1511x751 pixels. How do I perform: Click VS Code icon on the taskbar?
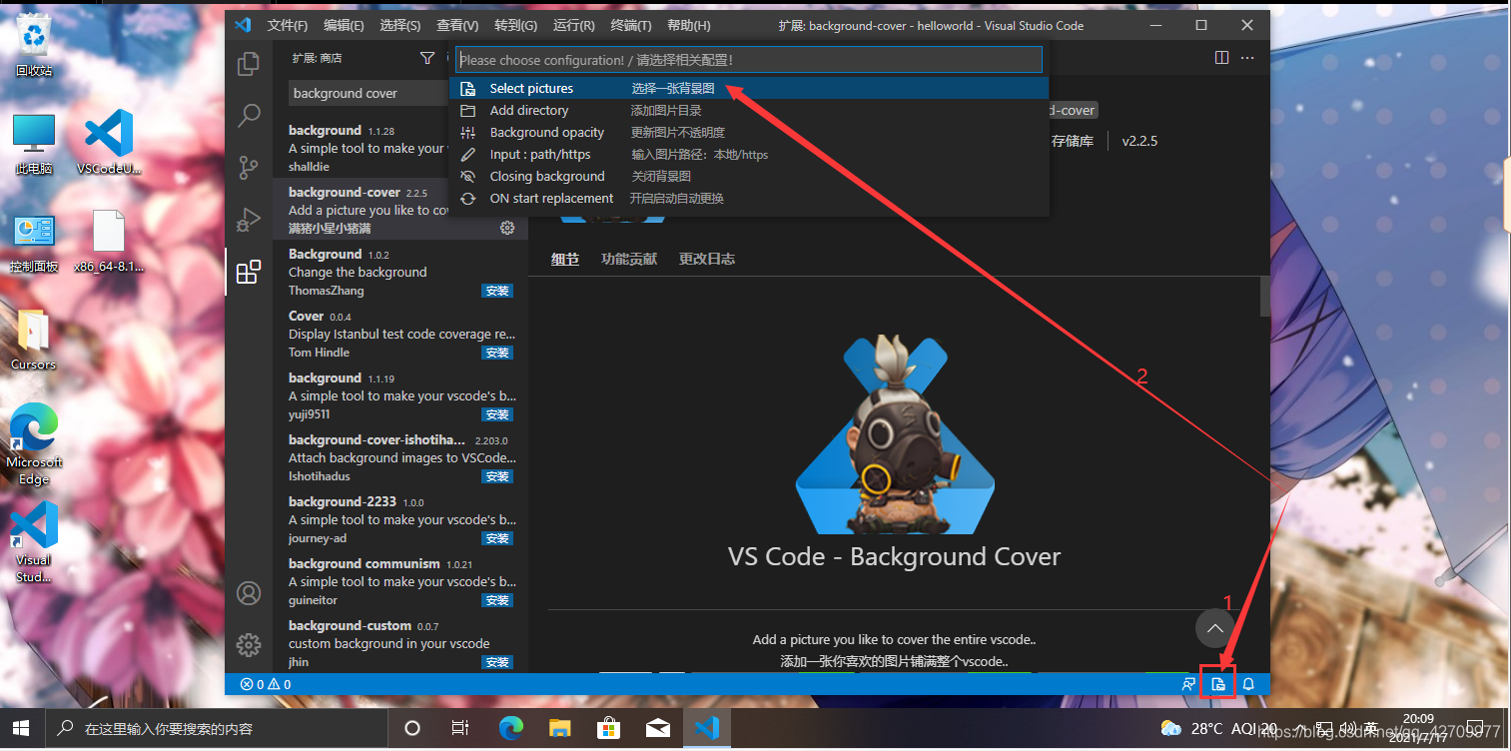click(x=706, y=728)
